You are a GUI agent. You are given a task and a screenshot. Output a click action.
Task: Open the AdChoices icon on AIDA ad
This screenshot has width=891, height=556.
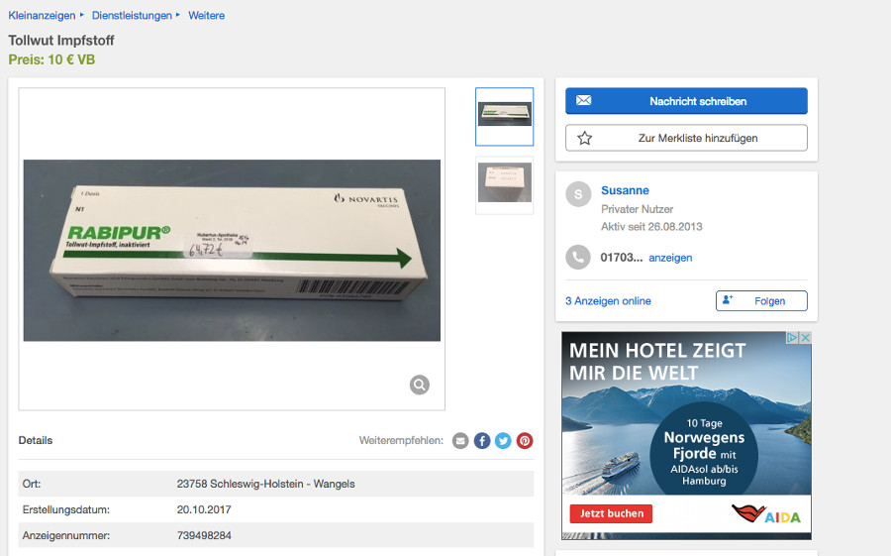(x=792, y=338)
